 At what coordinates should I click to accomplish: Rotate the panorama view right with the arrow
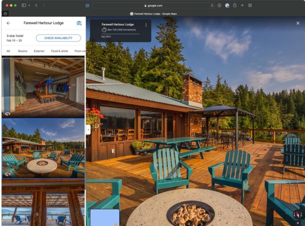click(201, 224)
